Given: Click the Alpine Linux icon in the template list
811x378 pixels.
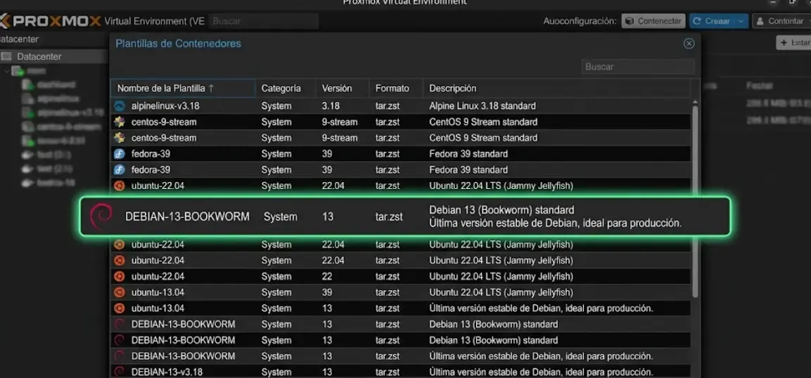Looking at the screenshot, I should pos(120,106).
